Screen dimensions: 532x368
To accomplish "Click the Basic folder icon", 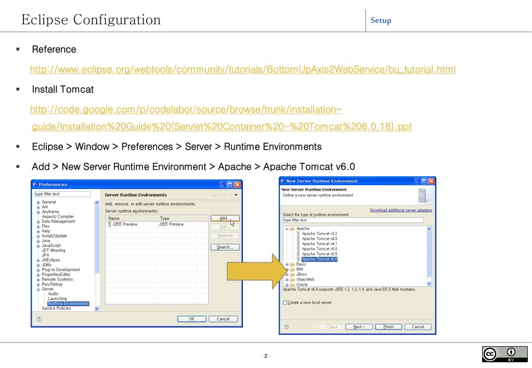I will pyautogui.click(x=292, y=264).
